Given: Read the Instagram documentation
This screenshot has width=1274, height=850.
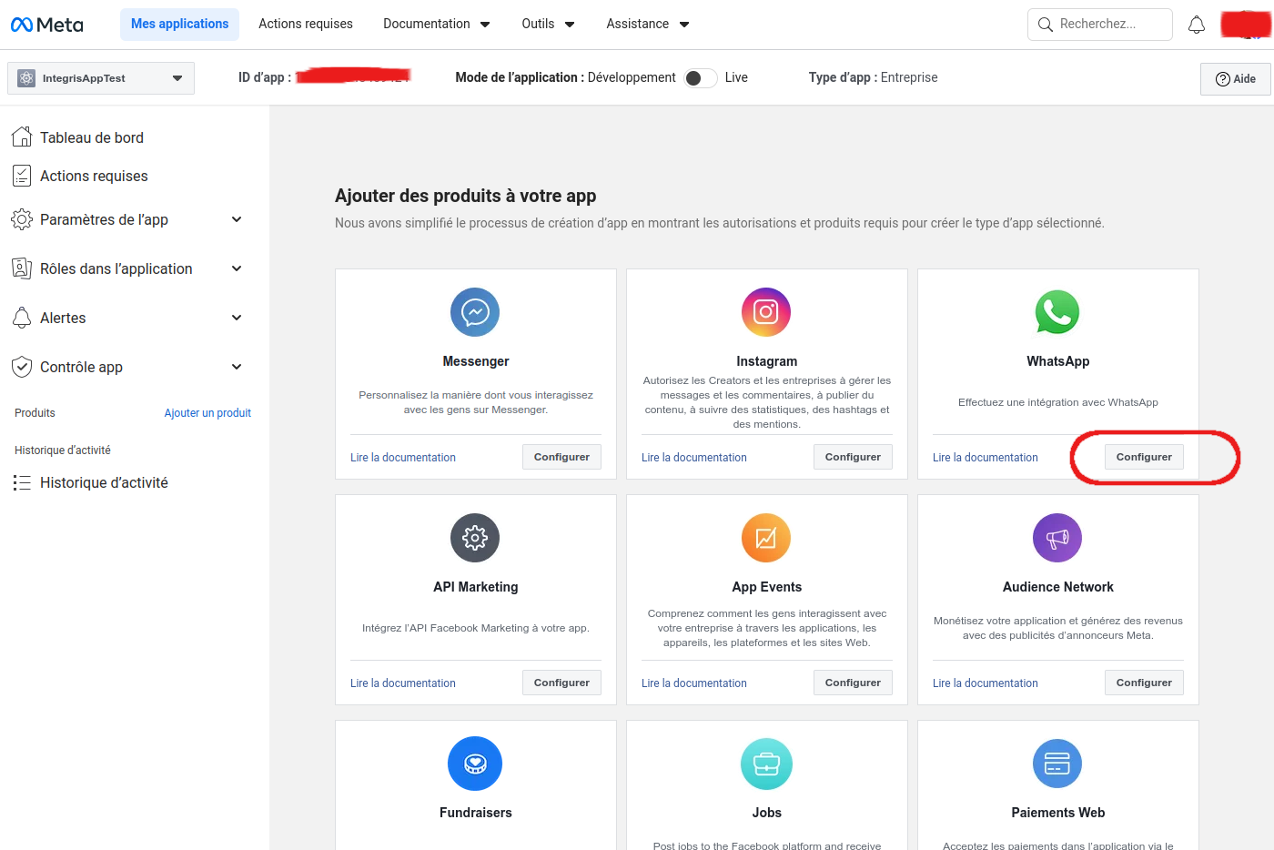Looking at the screenshot, I should tap(694, 458).
